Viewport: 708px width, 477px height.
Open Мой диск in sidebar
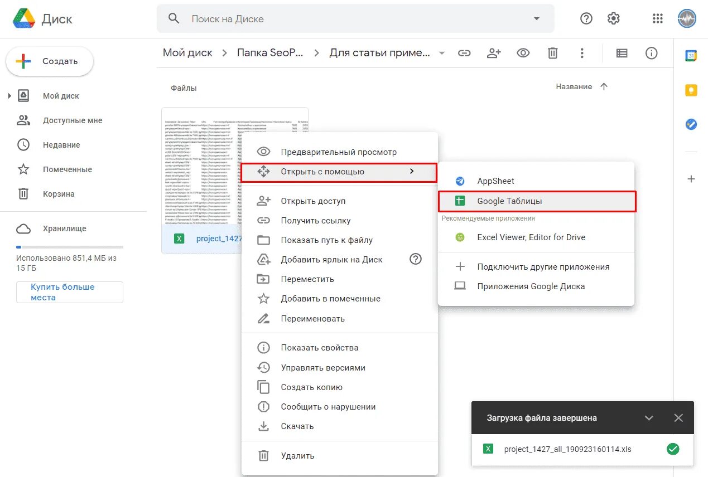pos(61,96)
